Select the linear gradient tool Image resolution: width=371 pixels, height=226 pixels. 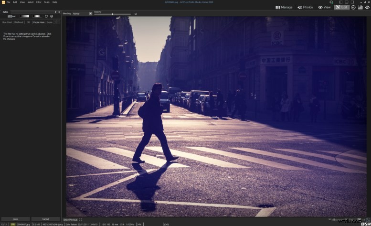point(24,16)
